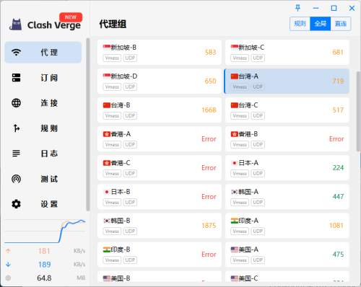Click the 美国-A delay value 475
This screenshot has height=287, width=361.
point(338,255)
